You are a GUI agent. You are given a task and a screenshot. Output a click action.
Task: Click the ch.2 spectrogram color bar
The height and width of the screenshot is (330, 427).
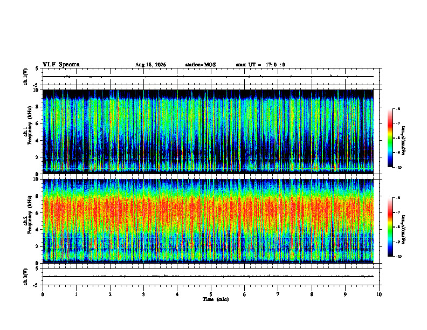(390, 227)
